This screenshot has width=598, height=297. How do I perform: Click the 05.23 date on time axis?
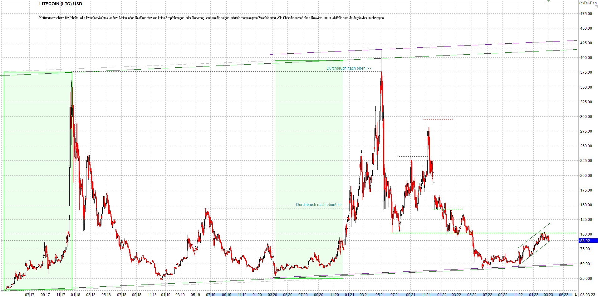pyautogui.click(x=563, y=295)
